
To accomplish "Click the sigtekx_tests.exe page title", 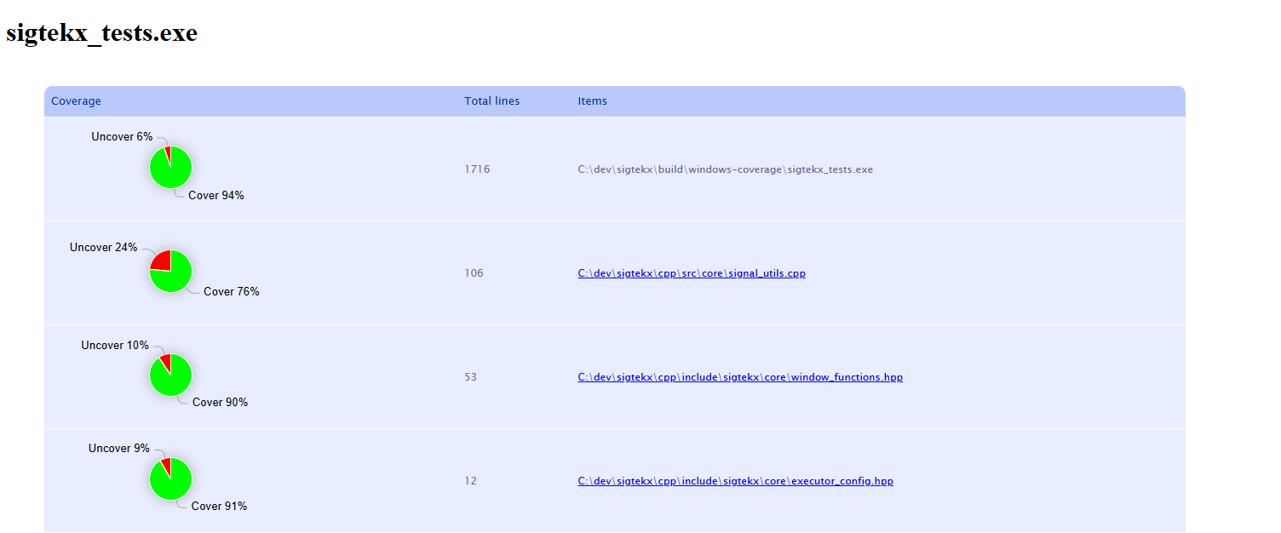I will click(x=101, y=32).
